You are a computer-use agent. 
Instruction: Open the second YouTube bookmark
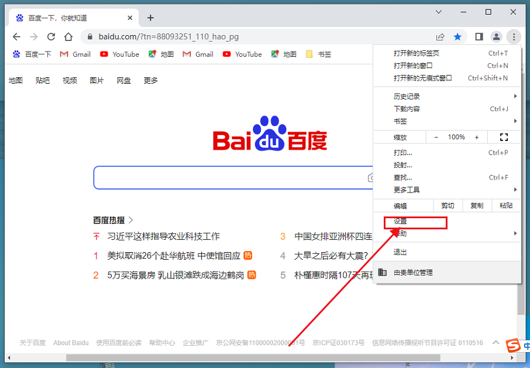[x=242, y=54]
